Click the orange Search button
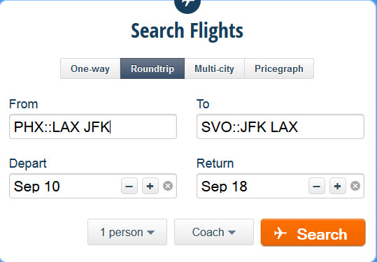 point(313,233)
